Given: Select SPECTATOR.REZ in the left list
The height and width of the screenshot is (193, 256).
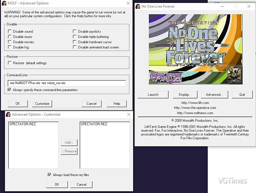Looking at the screenshot, I should (x=23, y=124).
